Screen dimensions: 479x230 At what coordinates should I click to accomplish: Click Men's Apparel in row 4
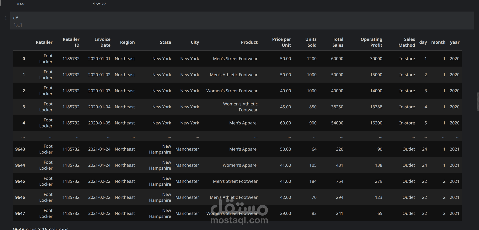click(x=243, y=123)
